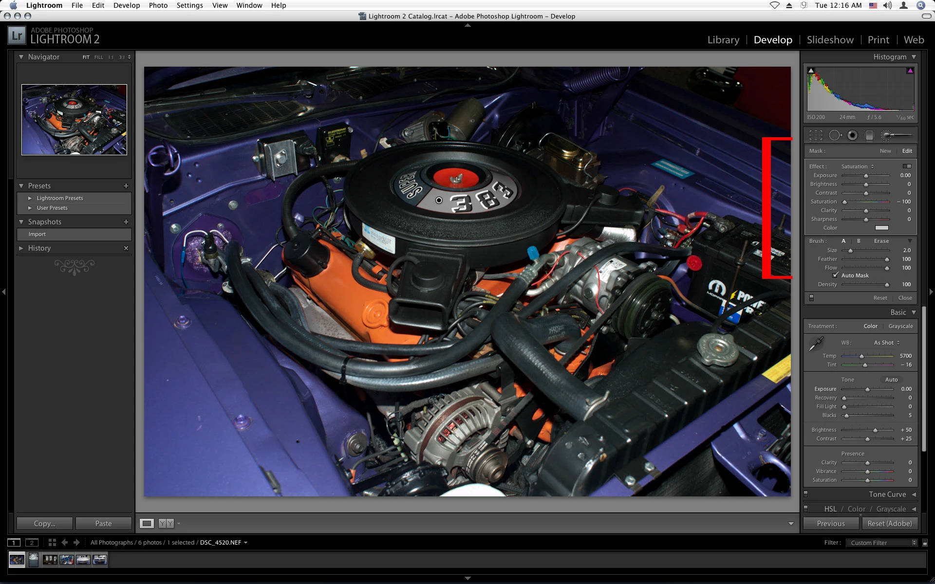The image size is (935, 584).
Task: Click the Previous button
Action: point(831,524)
